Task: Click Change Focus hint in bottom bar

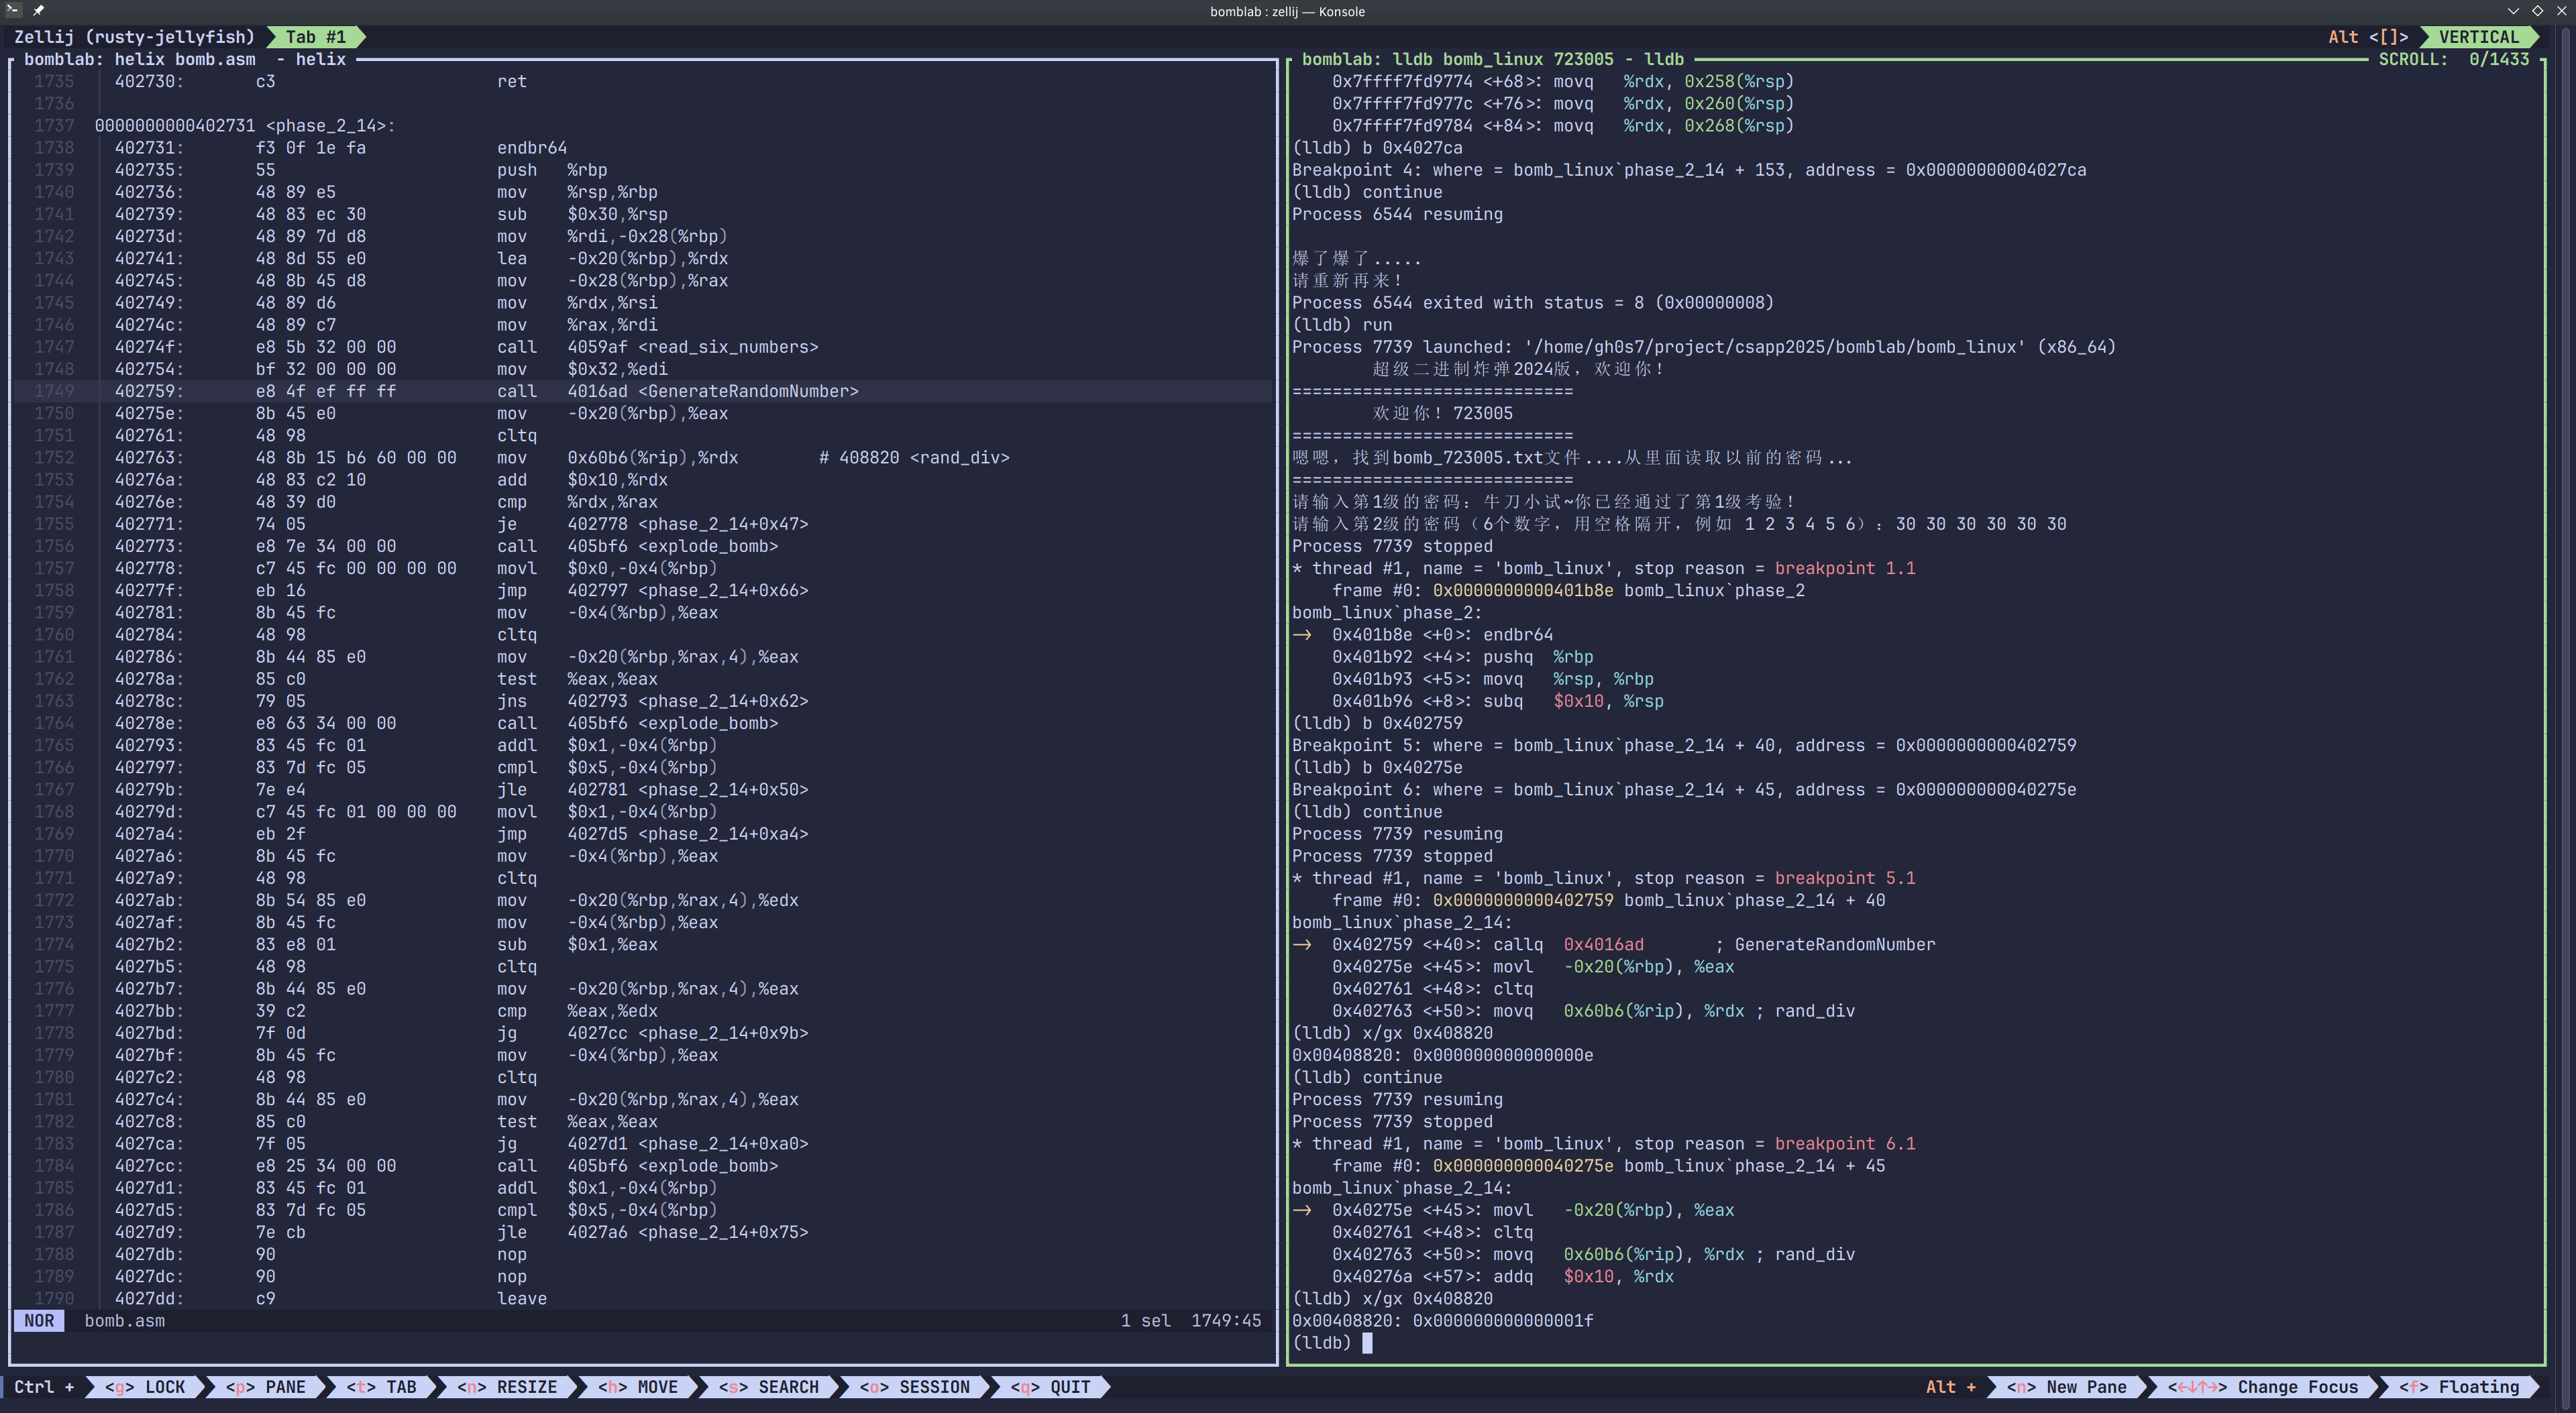Action: coord(2263,1387)
